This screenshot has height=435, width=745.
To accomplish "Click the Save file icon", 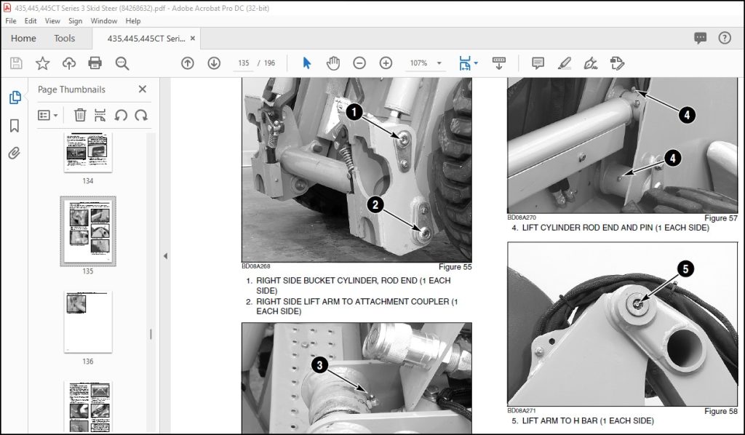I will tap(16, 63).
